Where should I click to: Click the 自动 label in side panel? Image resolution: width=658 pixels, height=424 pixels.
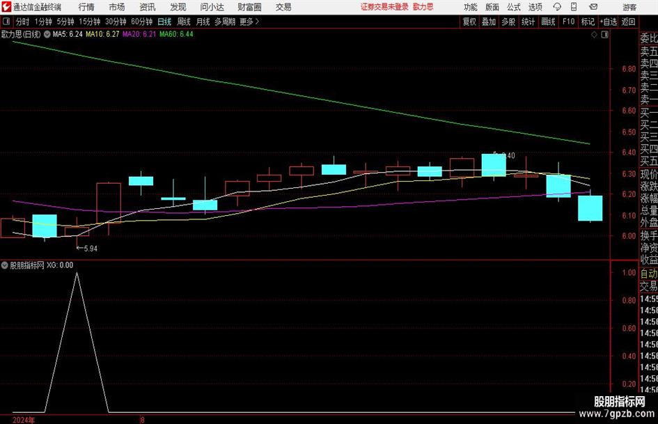pyautogui.click(x=649, y=274)
